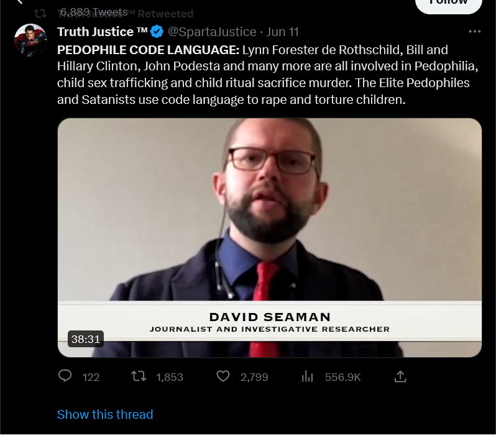Click the reply speech bubble icon

tap(65, 376)
